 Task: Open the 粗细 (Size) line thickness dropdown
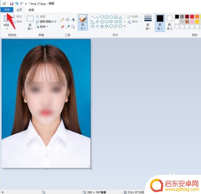click(x=148, y=22)
